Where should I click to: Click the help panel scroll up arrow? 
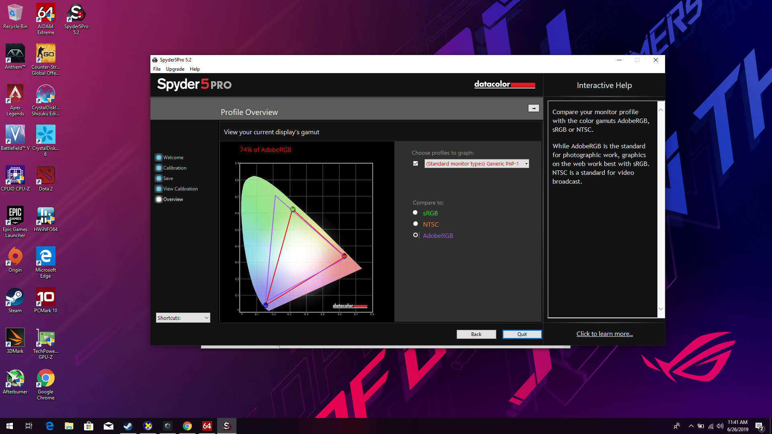tap(661, 110)
